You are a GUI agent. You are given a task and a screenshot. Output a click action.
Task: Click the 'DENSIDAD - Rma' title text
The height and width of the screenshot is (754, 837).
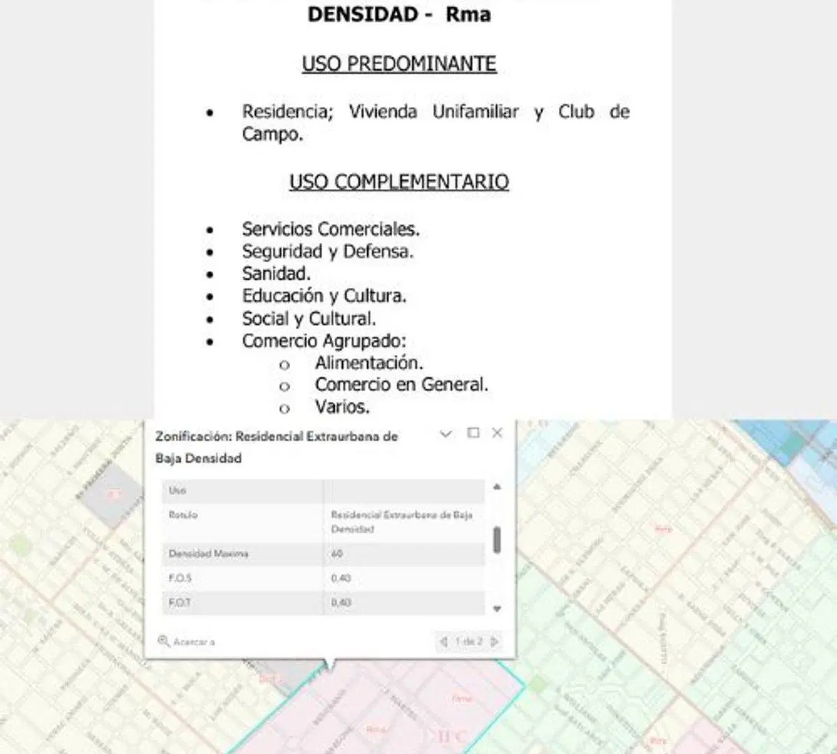[399, 14]
